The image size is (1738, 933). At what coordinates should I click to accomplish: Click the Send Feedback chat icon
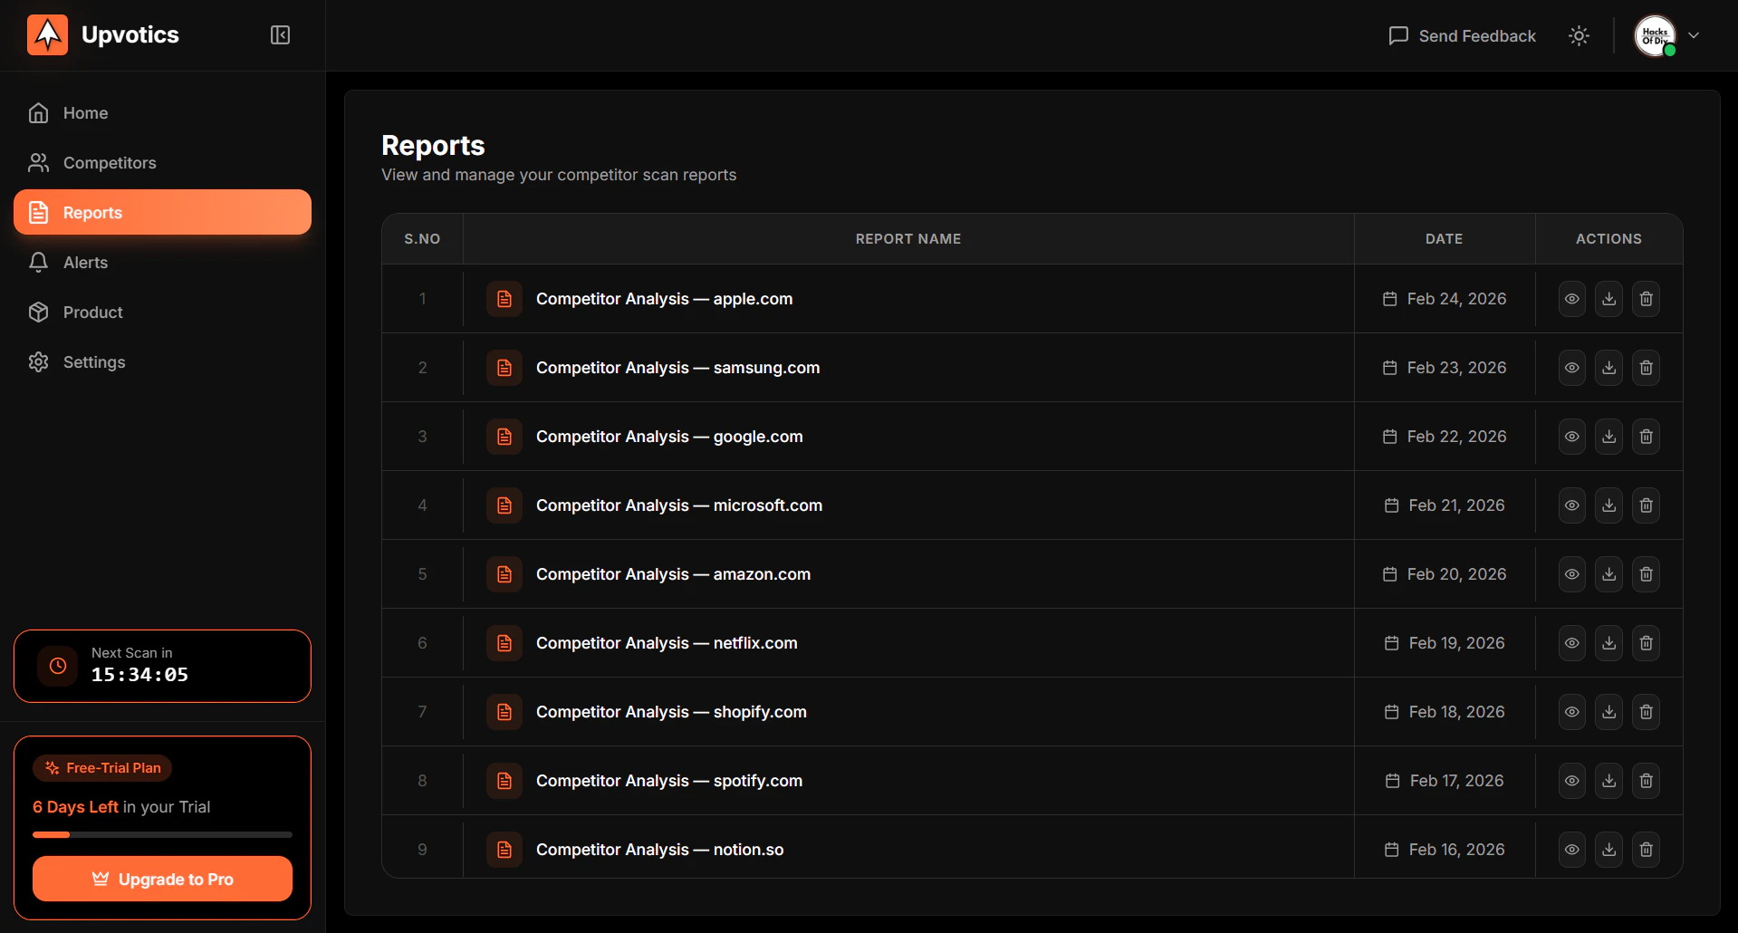[1397, 35]
